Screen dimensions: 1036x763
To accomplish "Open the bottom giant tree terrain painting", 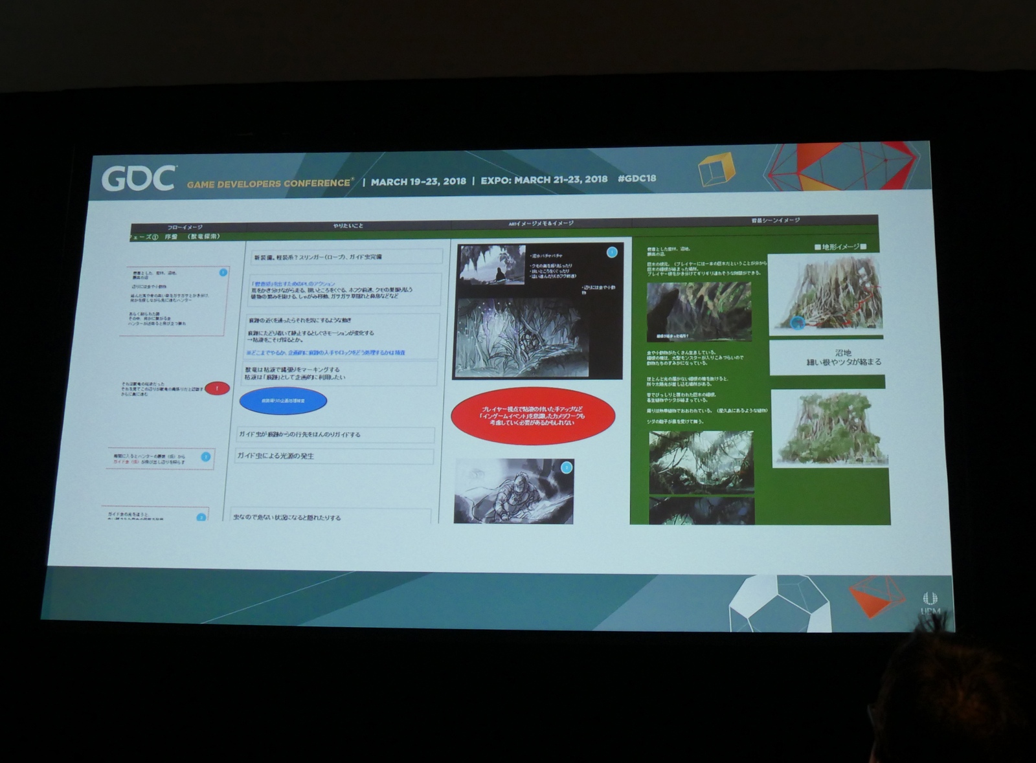I will (830, 429).
